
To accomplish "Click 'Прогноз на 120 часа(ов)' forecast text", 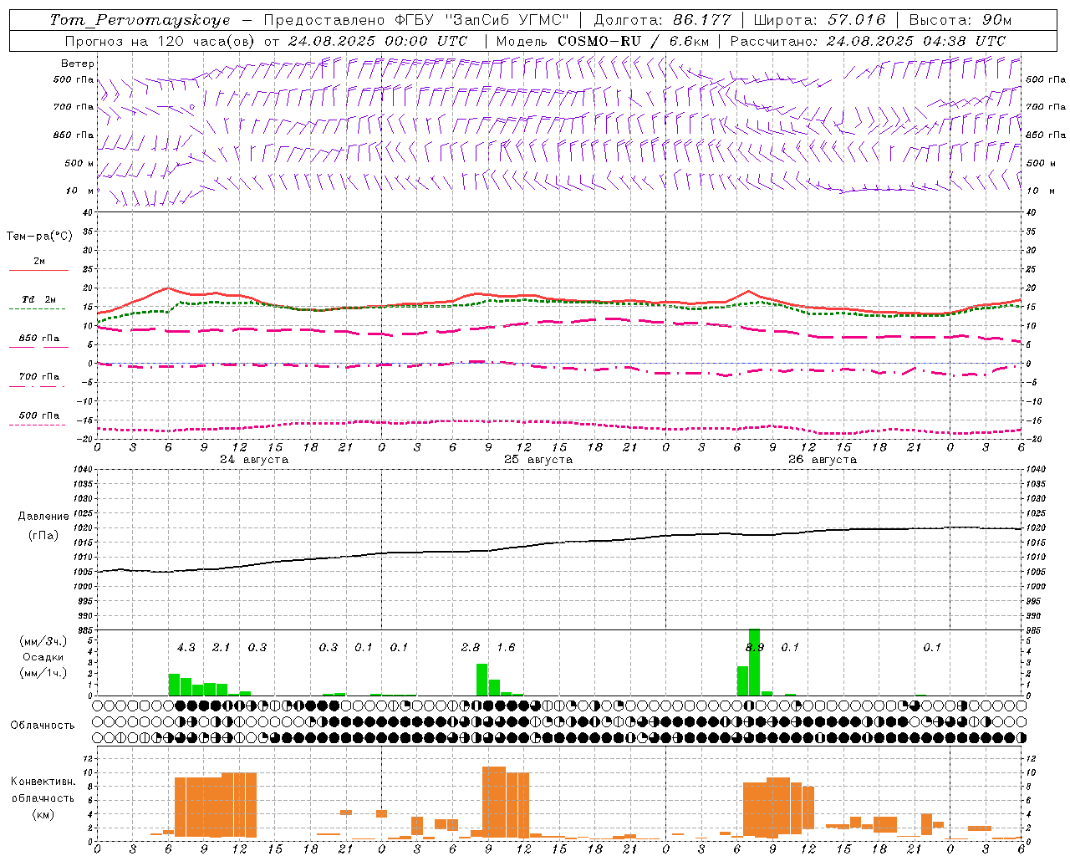I will coord(161,41).
